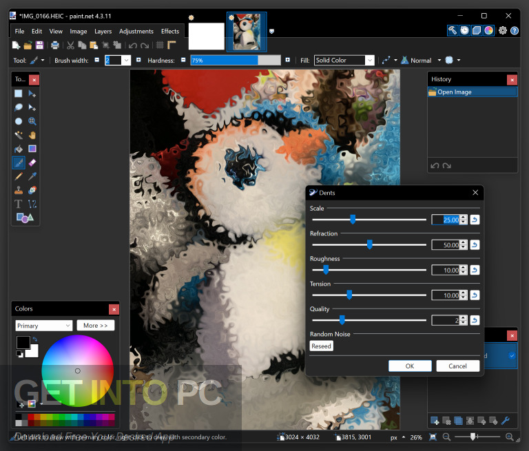Screen dimensions: 529x451
Task: Select the Color Picker eyedropper tool
Action: pyautogui.click(x=32, y=176)
